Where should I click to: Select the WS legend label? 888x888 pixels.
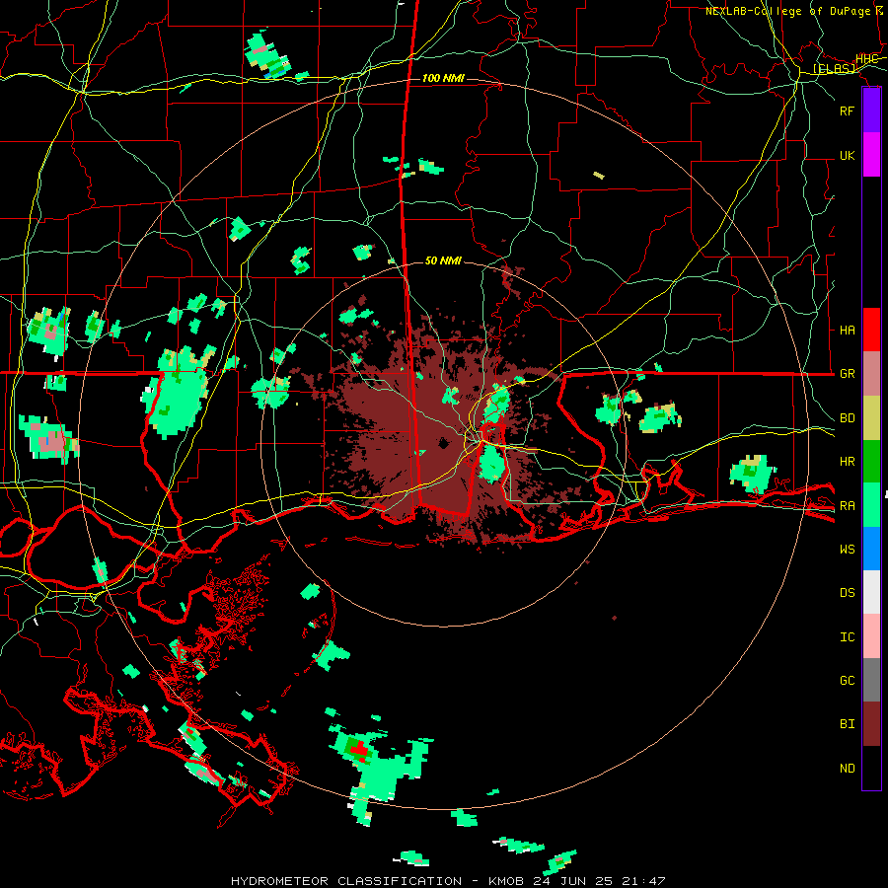tap(847, 550)
